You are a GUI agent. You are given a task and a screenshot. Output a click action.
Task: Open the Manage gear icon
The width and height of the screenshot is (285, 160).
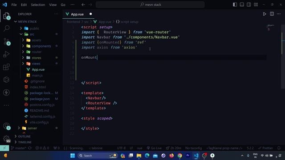[x=7, y=139]
